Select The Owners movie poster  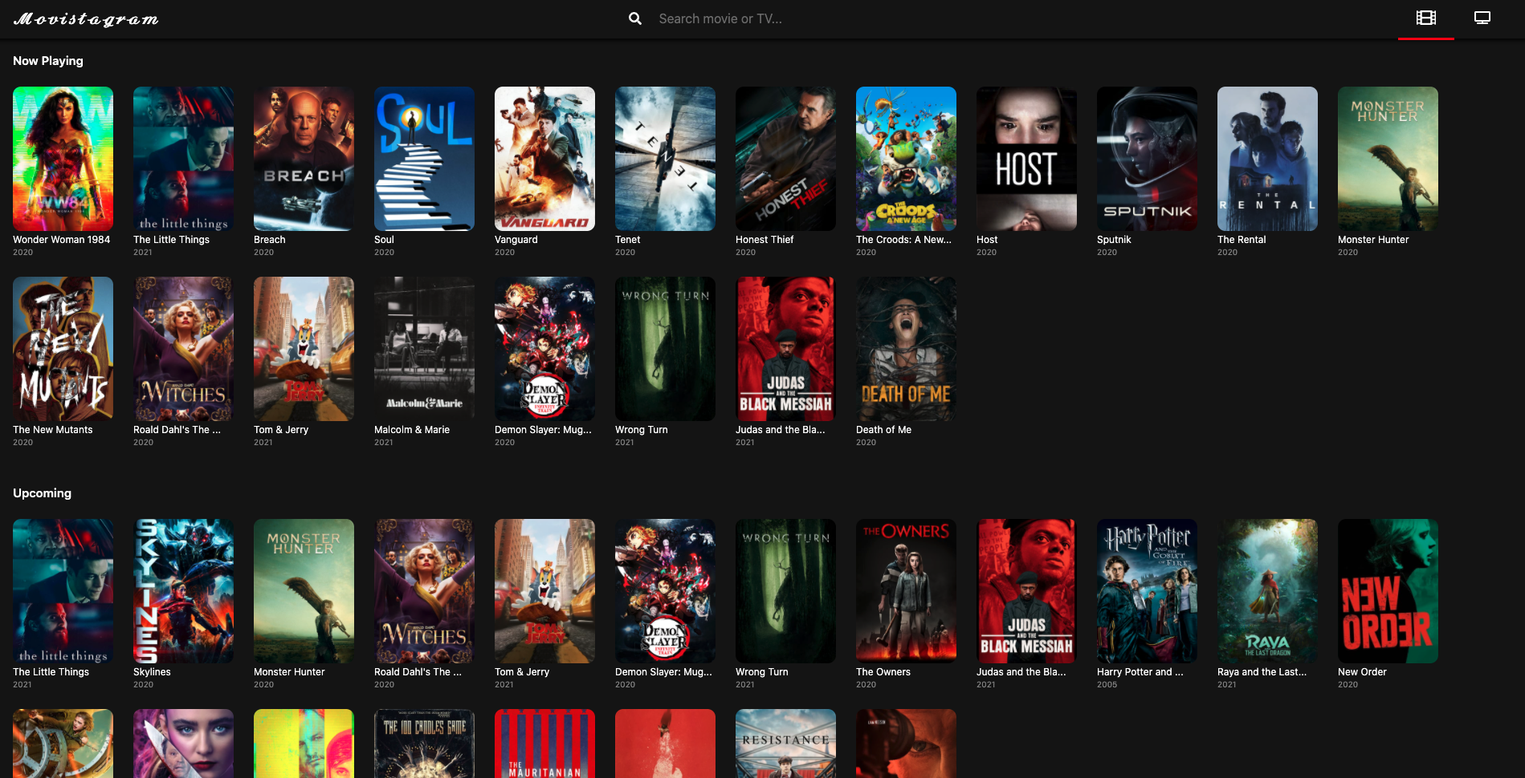pos(906,591)
